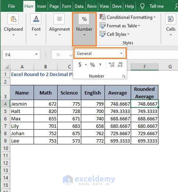The height and width of the screenshot is (192, 178).
Task: Expand the Number group arrow
Action: (84, 35)
